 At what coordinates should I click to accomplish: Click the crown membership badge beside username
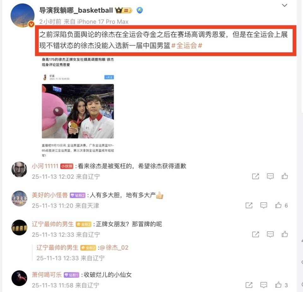click(x=124, y=10)
